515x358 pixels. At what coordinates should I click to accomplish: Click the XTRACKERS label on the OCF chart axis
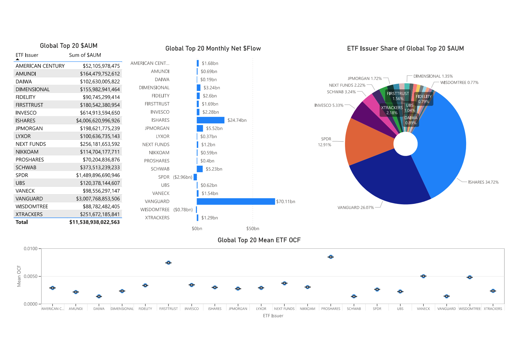click(493, 309)
